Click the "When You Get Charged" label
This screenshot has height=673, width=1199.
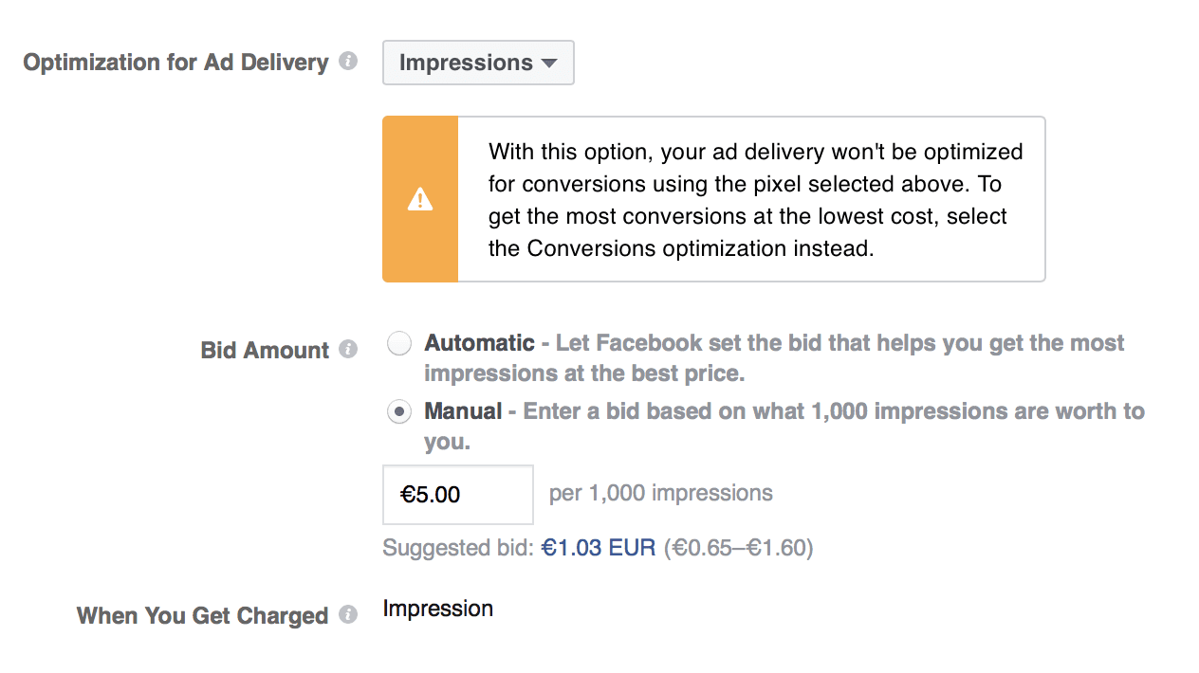click(202, 616)
